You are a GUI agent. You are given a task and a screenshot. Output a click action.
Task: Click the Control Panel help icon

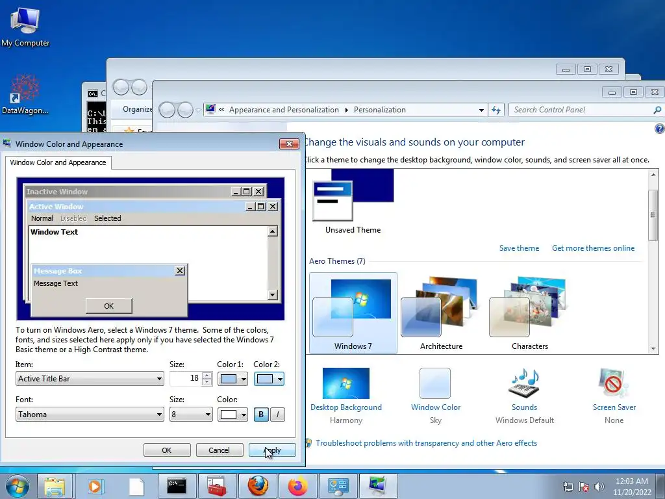tap(660, 129)
